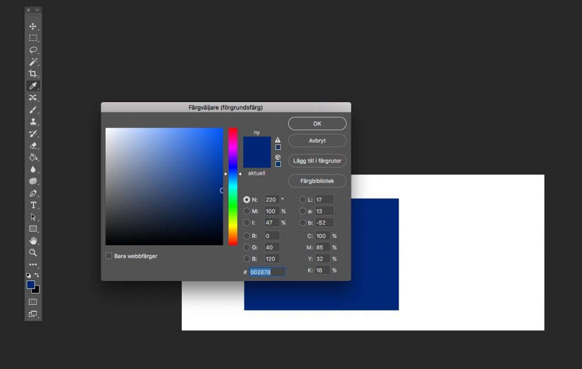Select the Crop tool
This screenshot has width=582, height=369.
(x=33, y=74)
